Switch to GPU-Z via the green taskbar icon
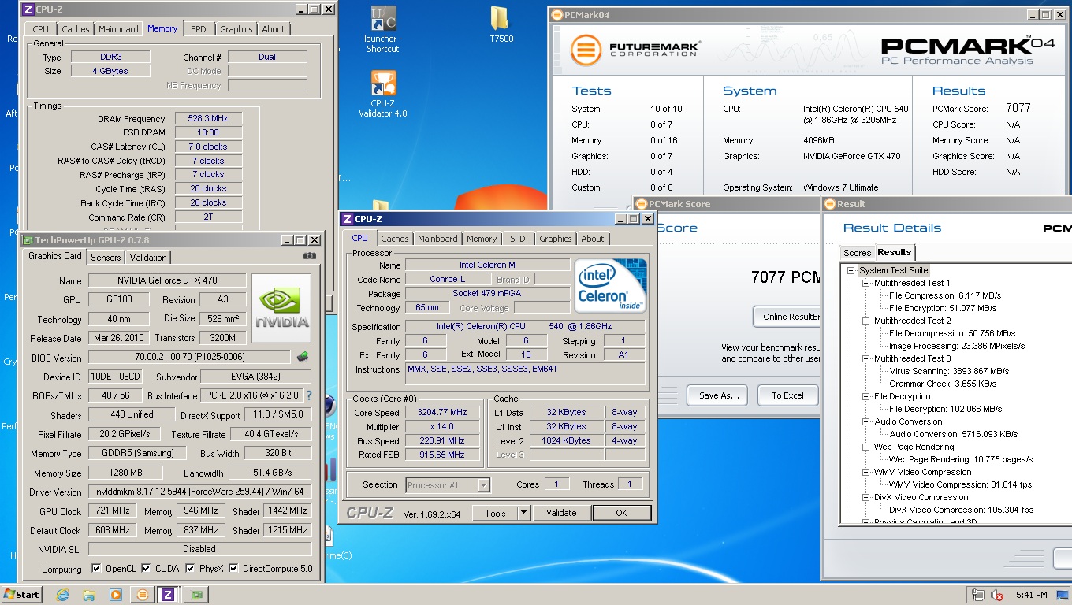Screen dimensions: 1072x605 click(196, 595)
